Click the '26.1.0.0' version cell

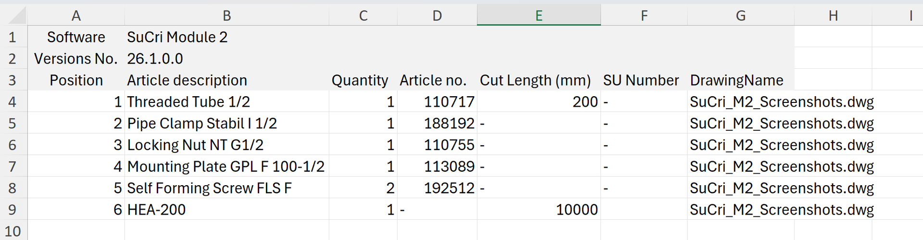point(227,59)
